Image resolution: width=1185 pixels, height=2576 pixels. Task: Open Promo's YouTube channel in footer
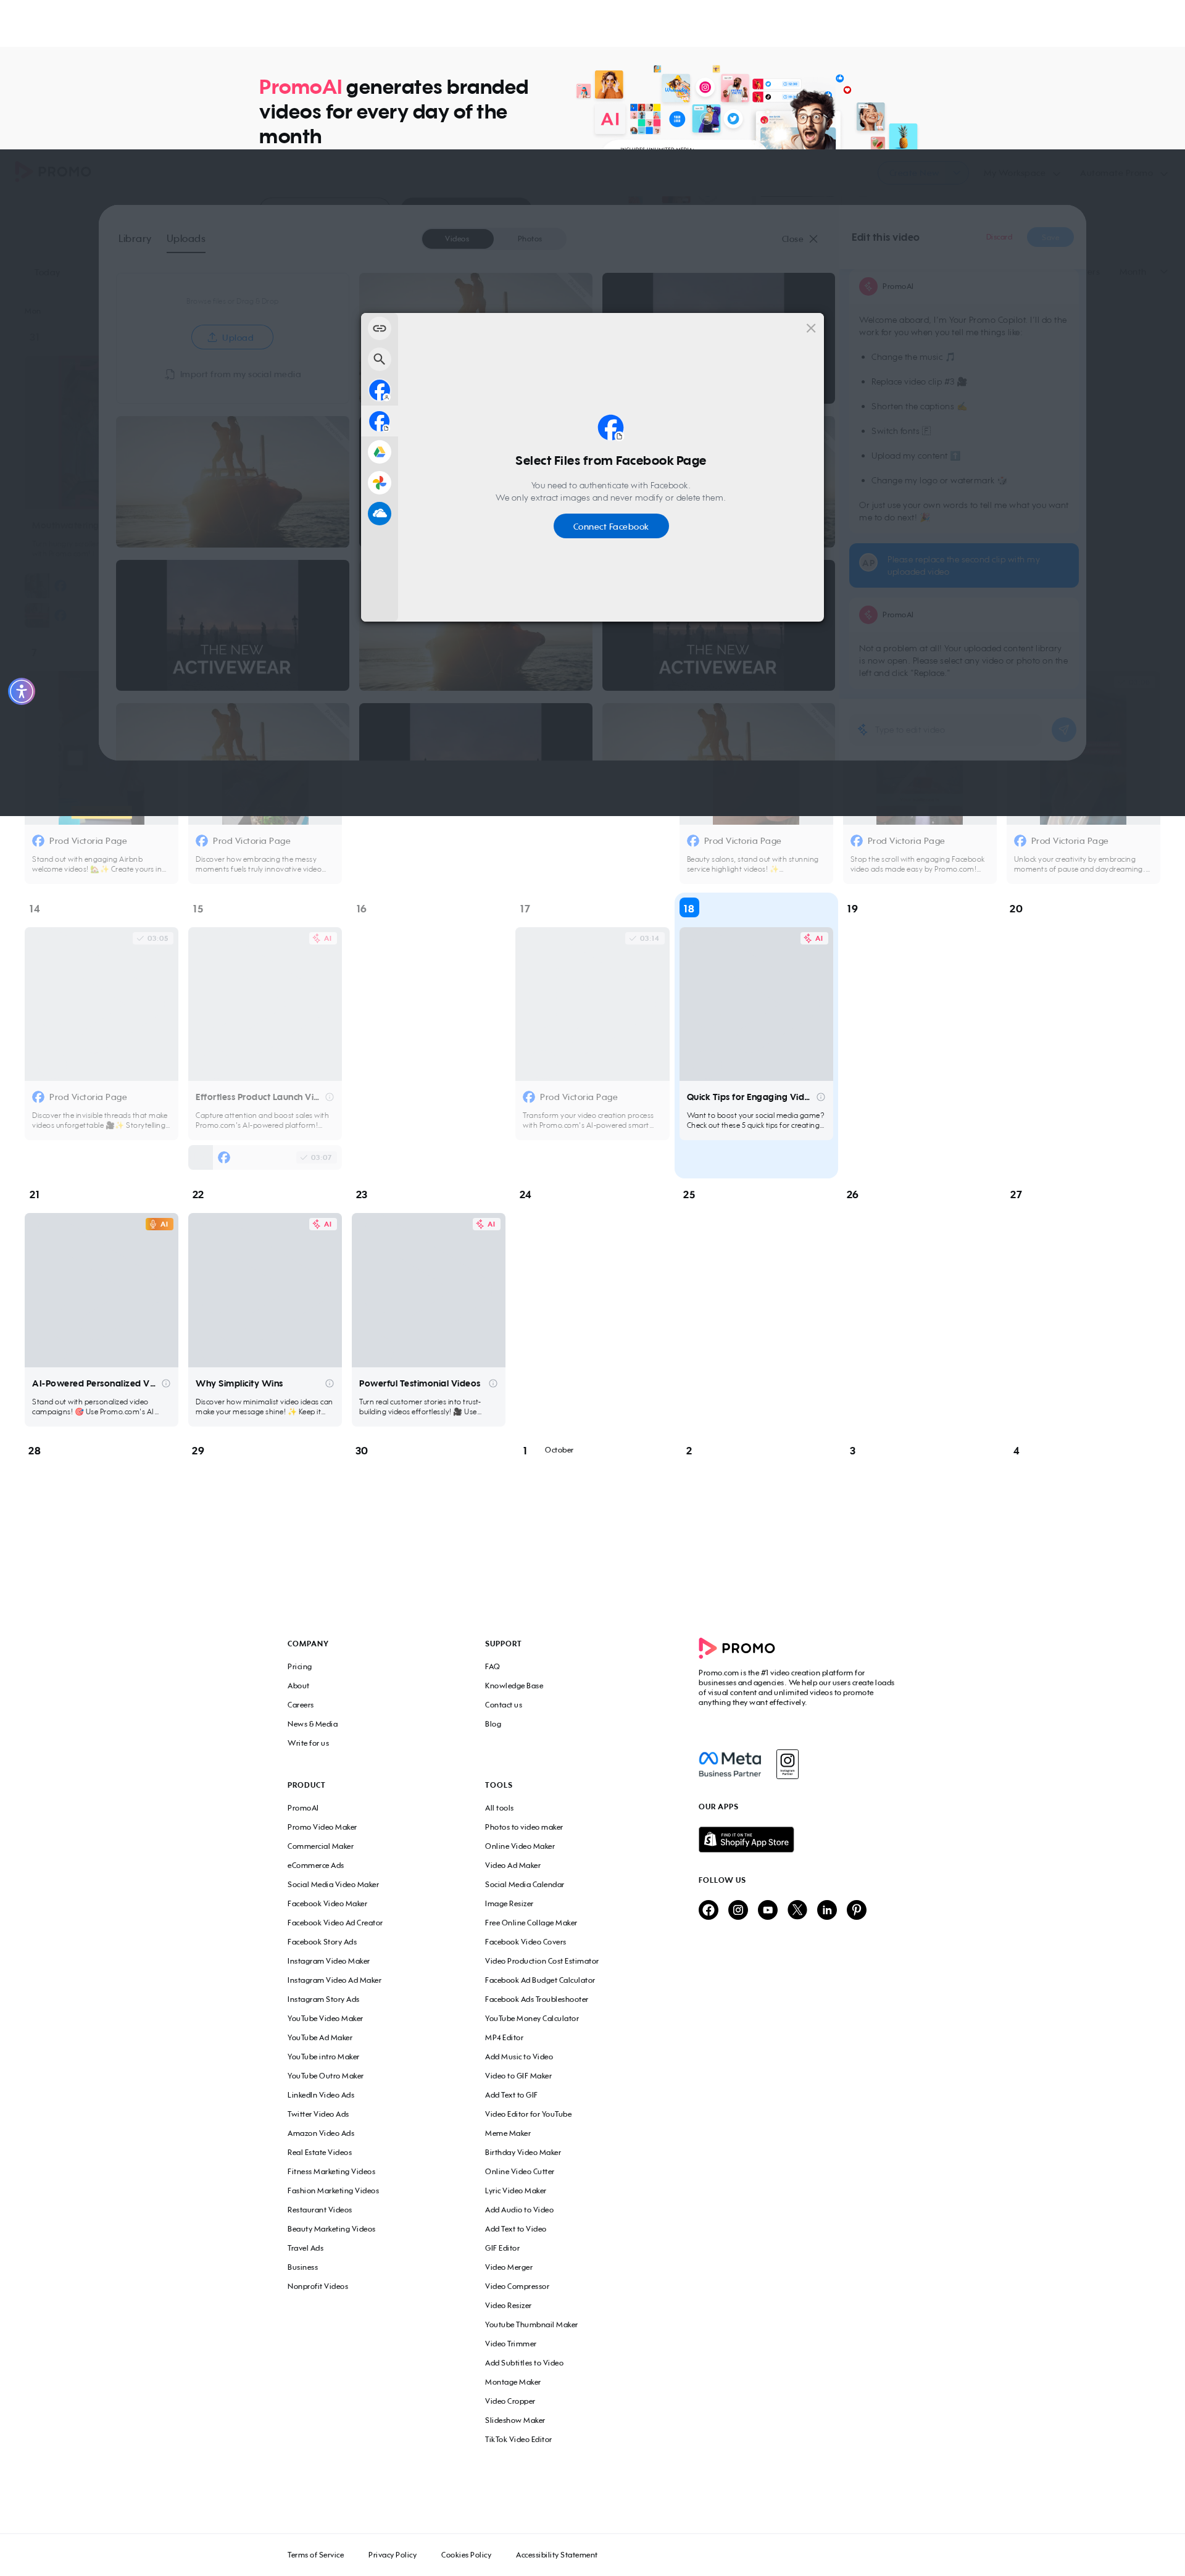click(767, 1910)
